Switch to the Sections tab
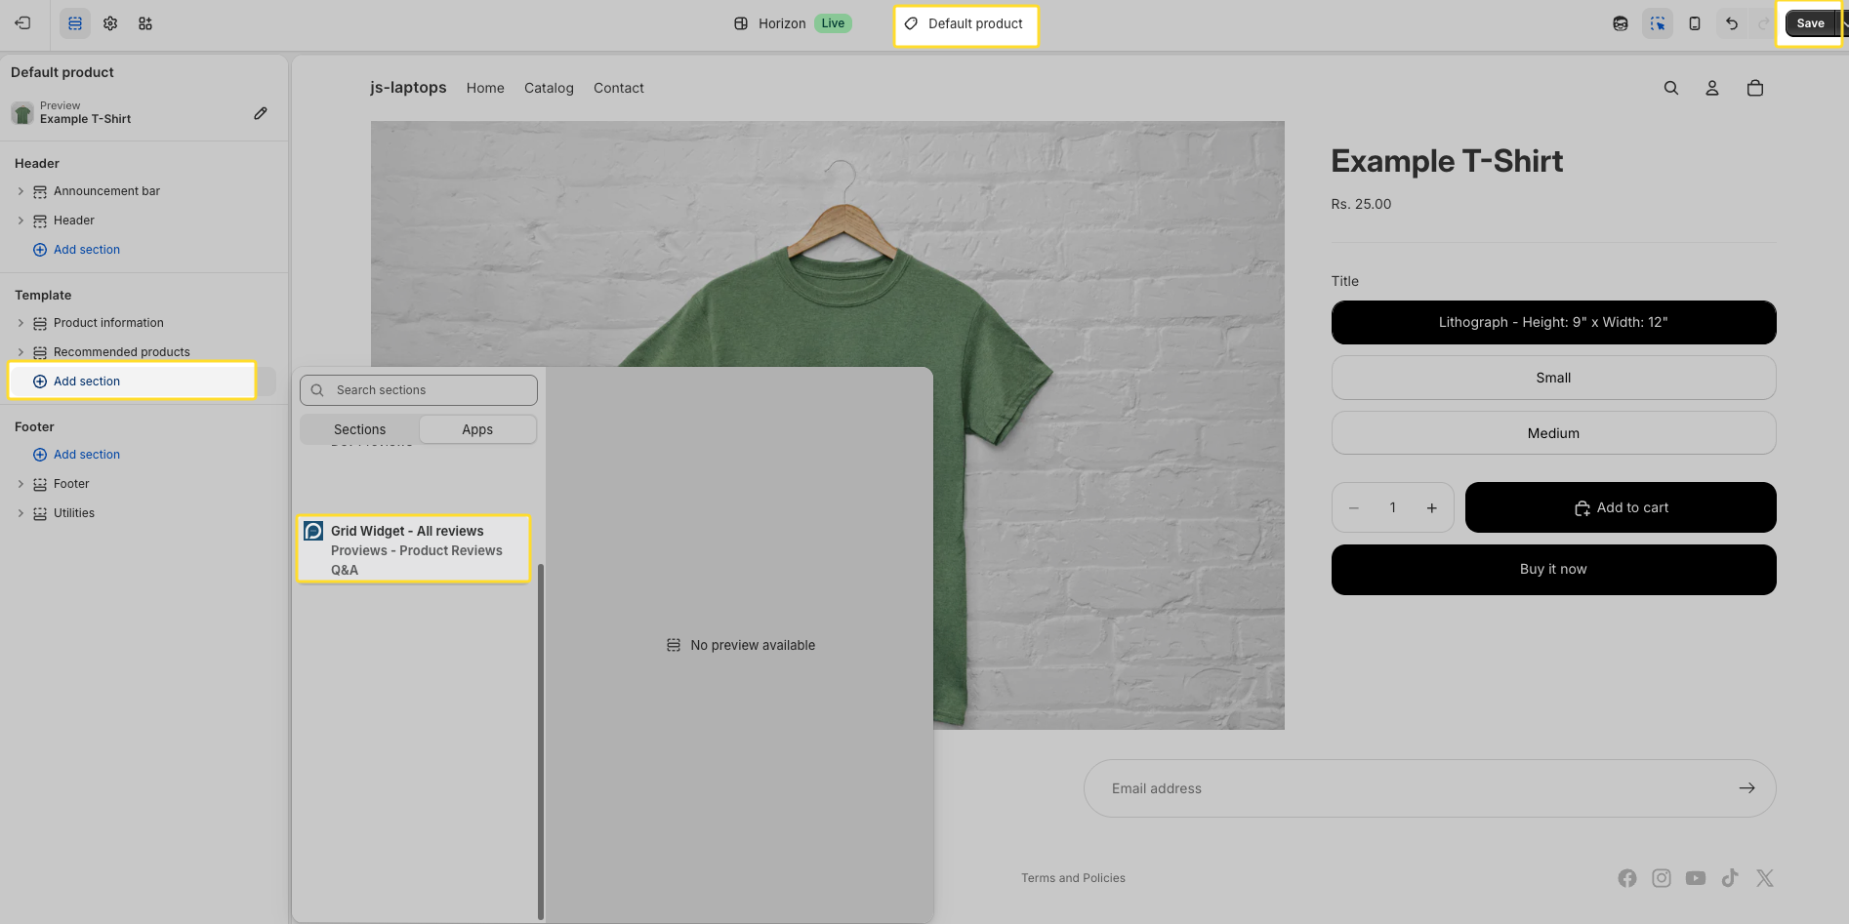 pyautogui.click(x=358, y=428)
